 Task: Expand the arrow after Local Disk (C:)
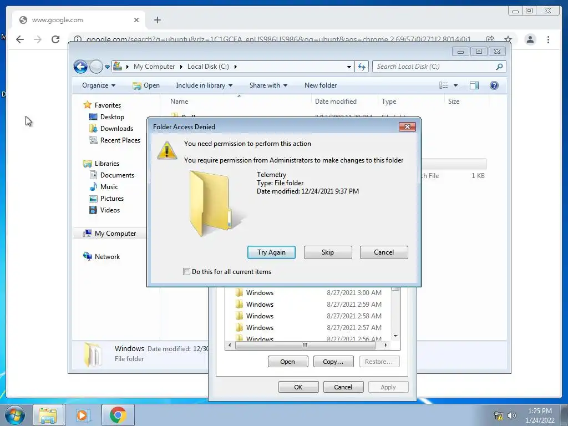pyautogui.click(x=235, y=67)
